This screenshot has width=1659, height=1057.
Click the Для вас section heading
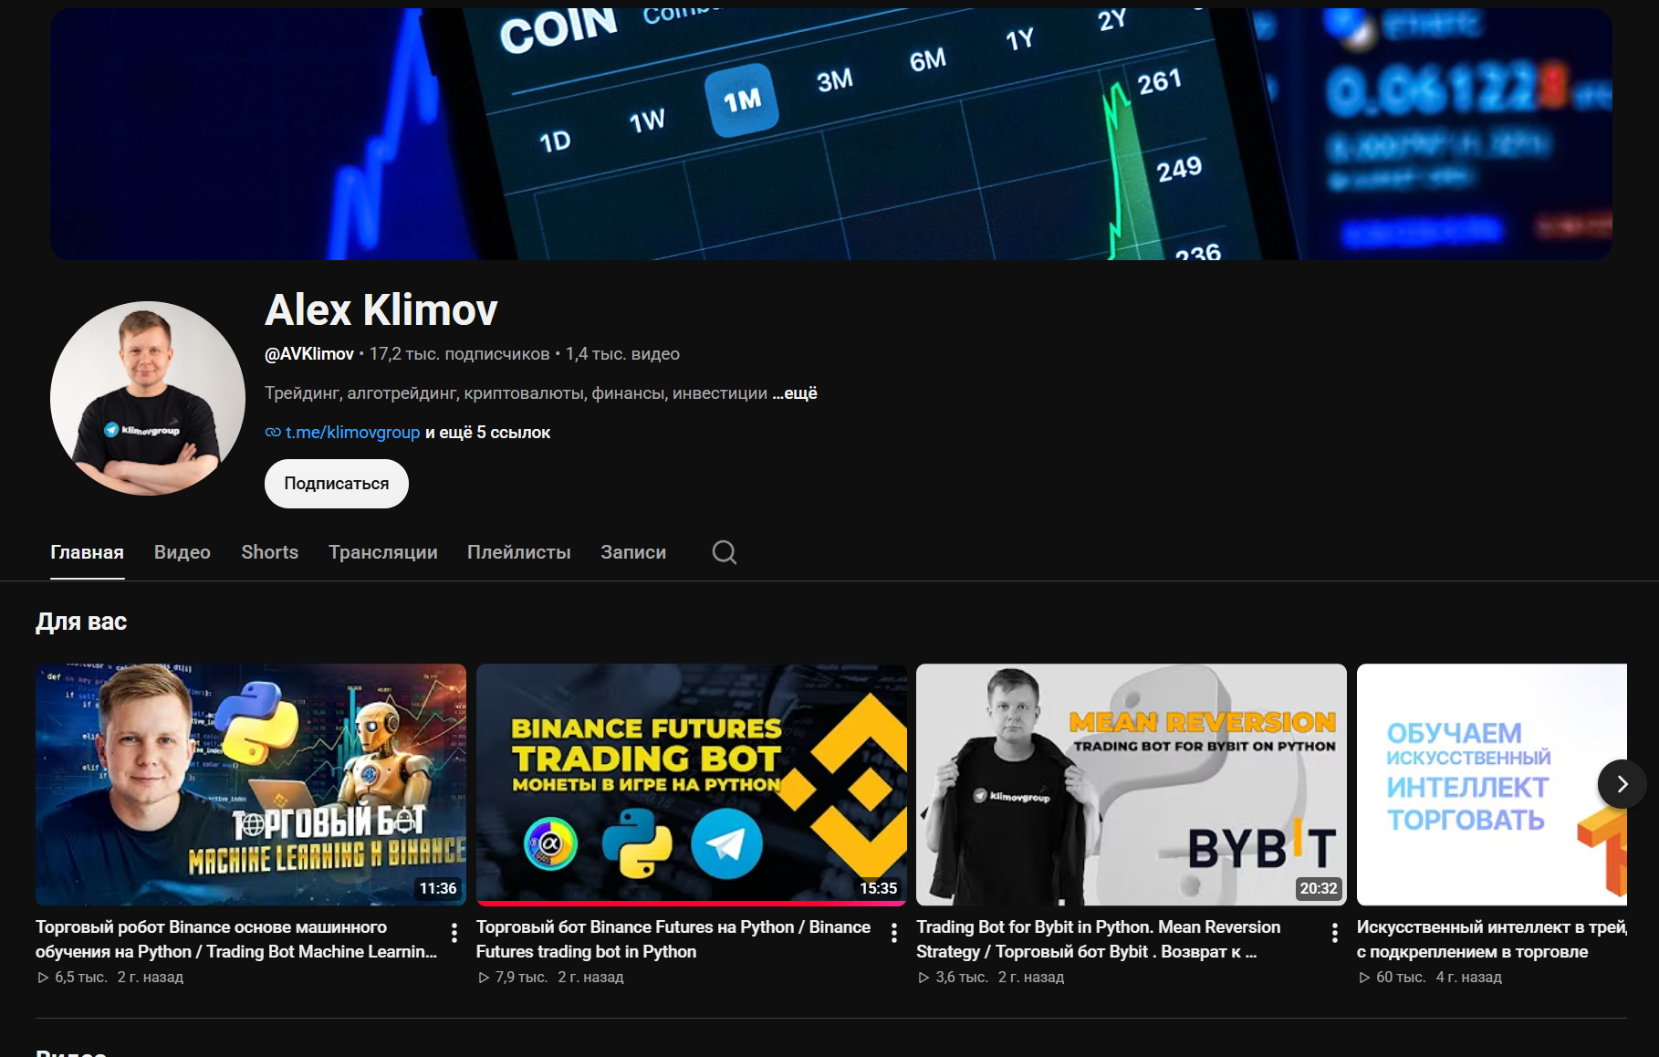point(81,622)
